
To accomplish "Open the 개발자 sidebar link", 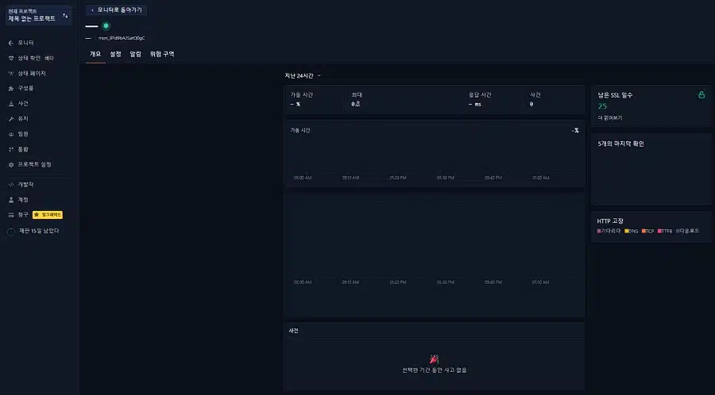I will [x=25, y=185].
